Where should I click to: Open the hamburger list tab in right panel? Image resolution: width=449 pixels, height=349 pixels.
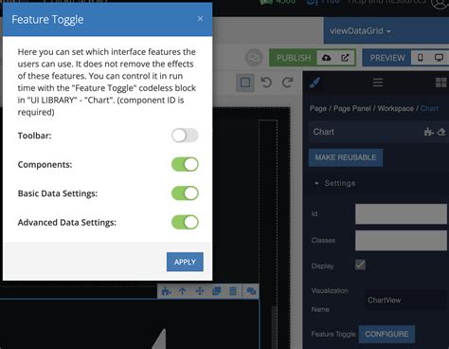378,83
